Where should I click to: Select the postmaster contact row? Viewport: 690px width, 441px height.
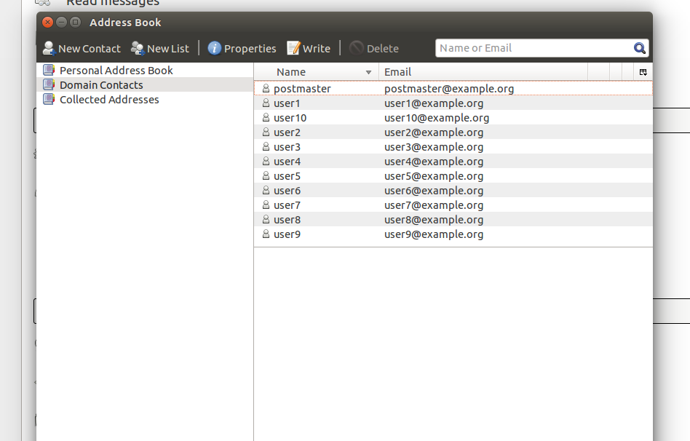302,89
